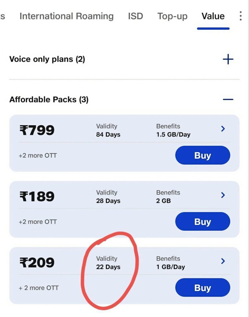Switch to the International Roaming tab
The image size is (249, 317).
pos(66,16)
